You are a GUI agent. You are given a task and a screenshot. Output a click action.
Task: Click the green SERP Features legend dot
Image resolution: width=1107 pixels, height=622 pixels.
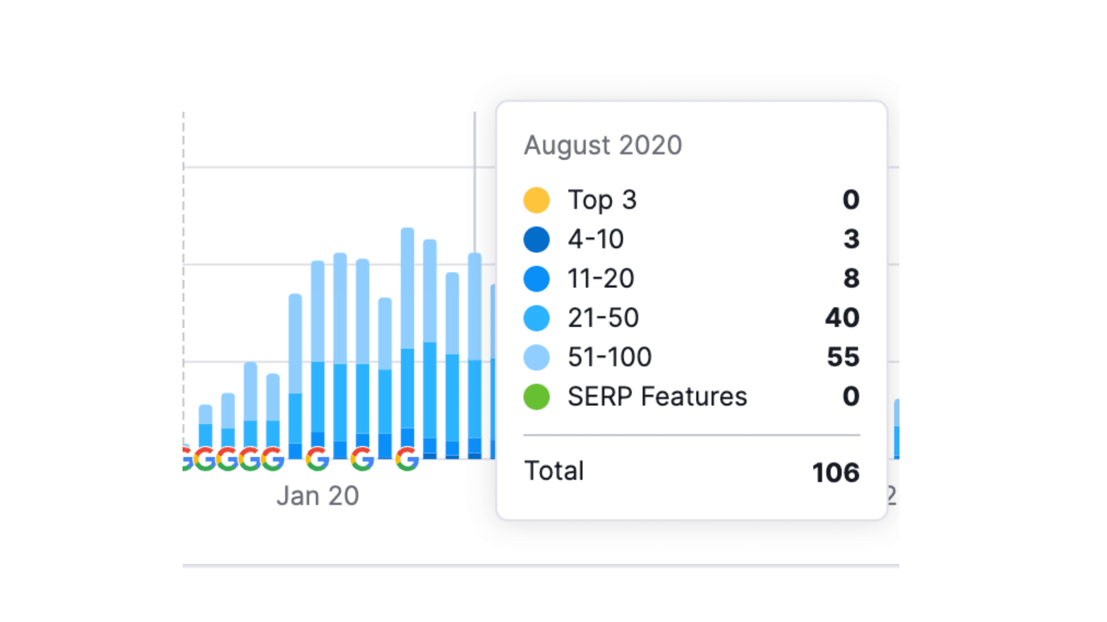click(x=536, y=397)
